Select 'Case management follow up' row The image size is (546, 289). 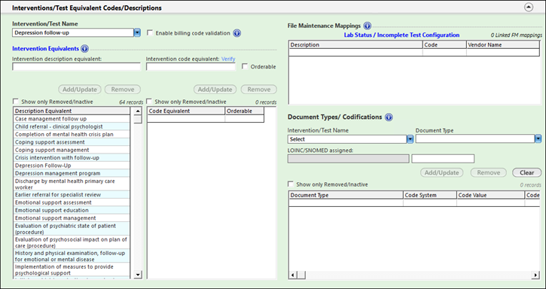72,119
